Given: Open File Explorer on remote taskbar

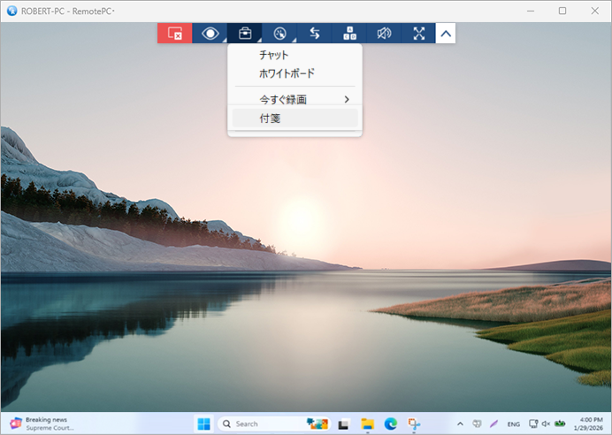Looking at the screenshot, I should click(367, 424).
